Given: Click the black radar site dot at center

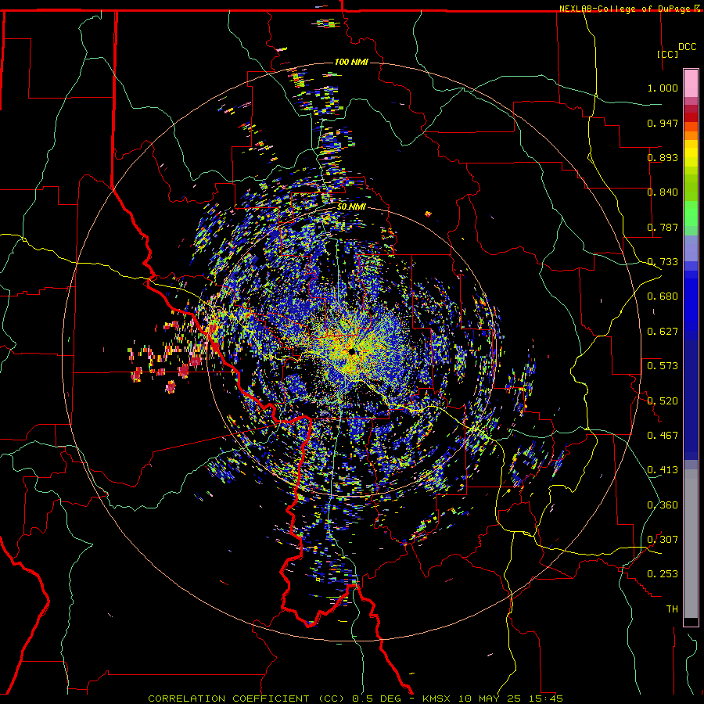Looking at the screenshot, I should pyautogui.click(x=351, y=351).
